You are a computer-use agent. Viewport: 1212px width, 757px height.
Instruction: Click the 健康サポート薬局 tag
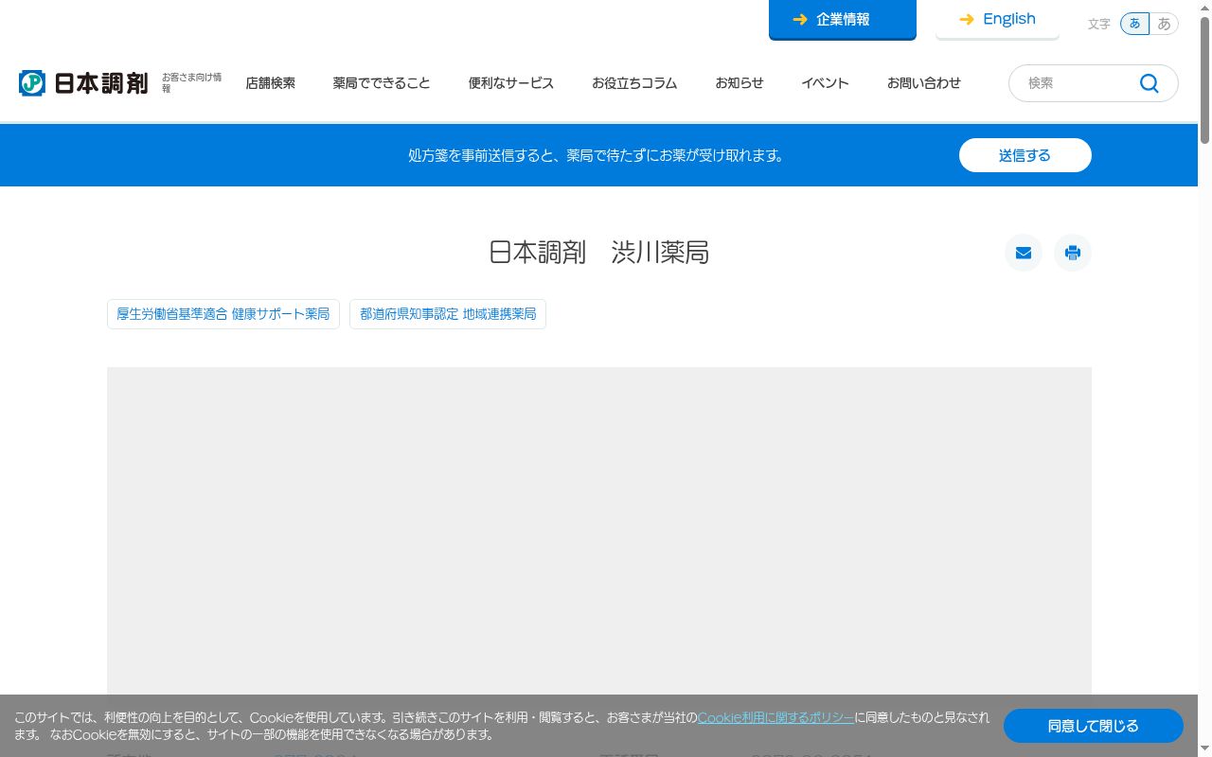tap(223, 314)
